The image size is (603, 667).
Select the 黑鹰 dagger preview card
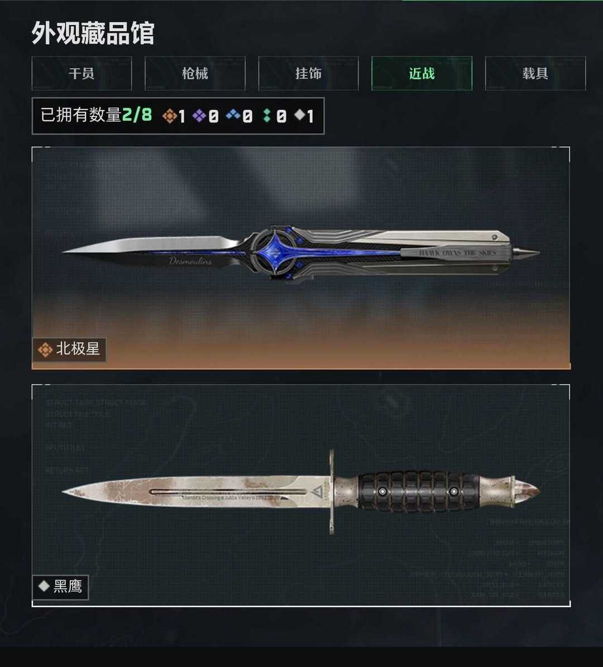(x=301, y=496)
